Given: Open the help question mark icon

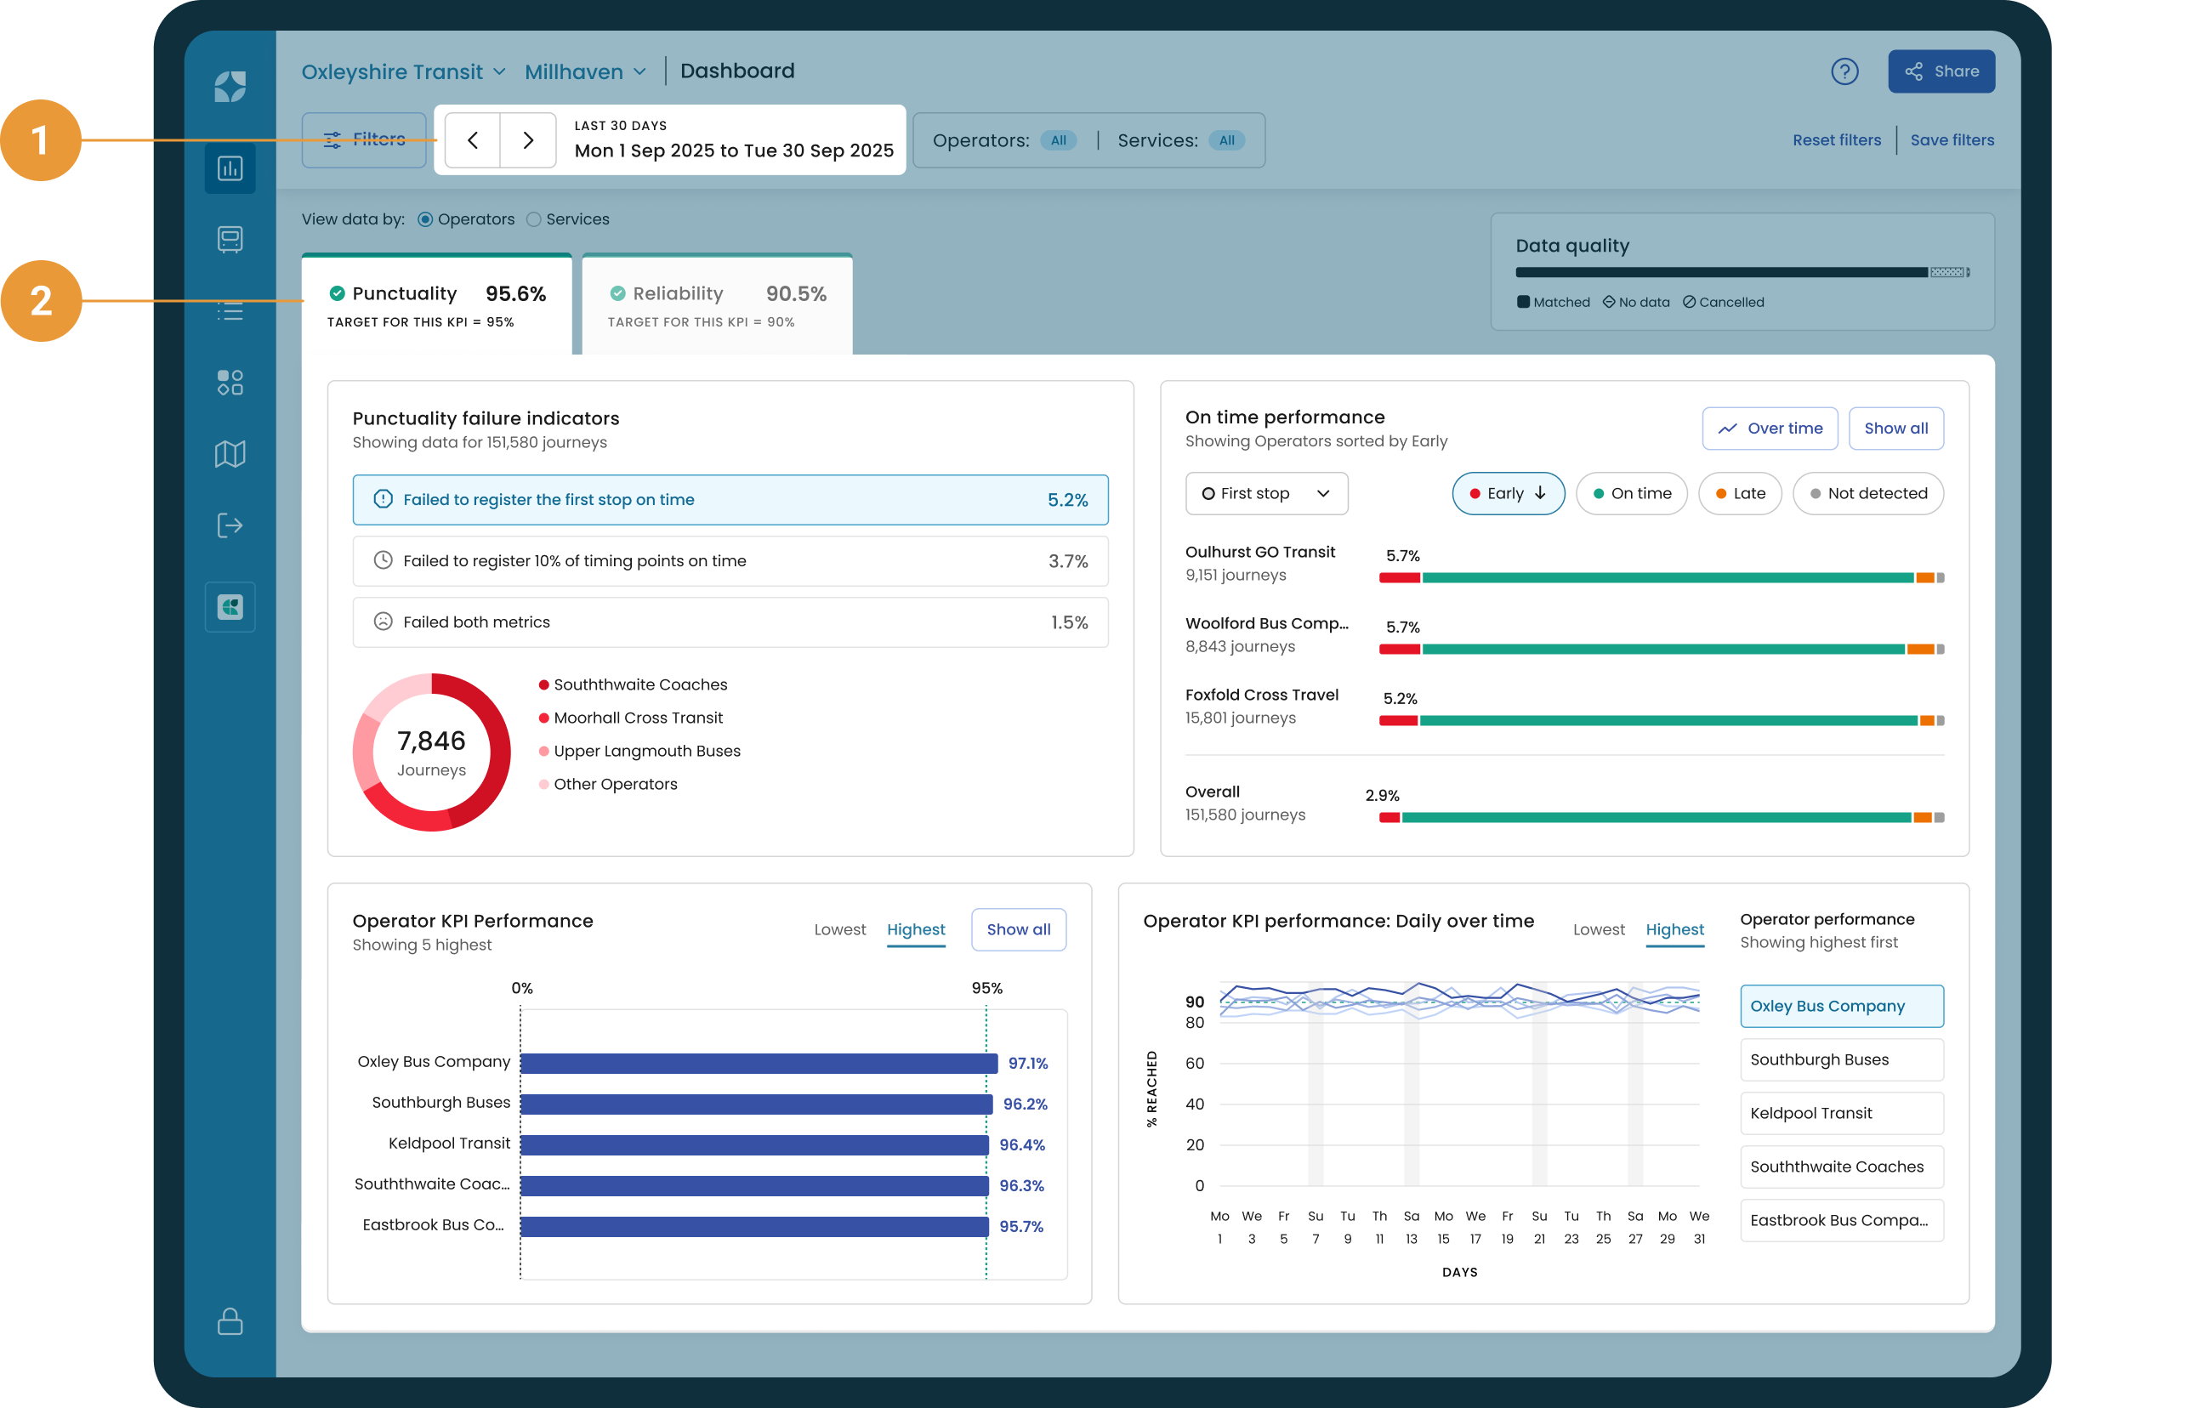Looking at the screenshot, I should [x=1844, y=71].
